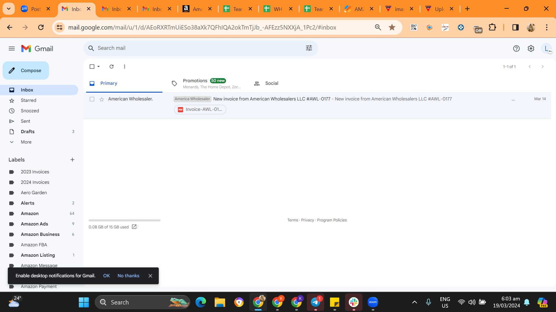The width and height of the screenshot is (556, 312).
Task: Decline notifications with No thanks
Action: 128,276
